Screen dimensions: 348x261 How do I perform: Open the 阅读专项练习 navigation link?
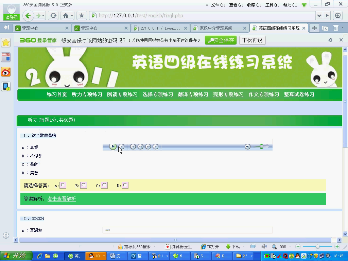pyautogui.click(x=122, y=94)
